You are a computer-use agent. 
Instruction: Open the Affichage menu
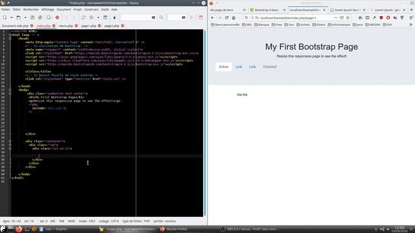(47, 9)
